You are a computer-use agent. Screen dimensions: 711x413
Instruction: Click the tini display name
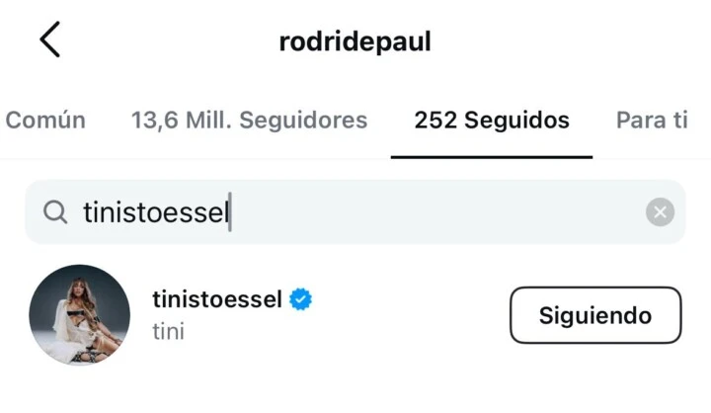(168, 331)
